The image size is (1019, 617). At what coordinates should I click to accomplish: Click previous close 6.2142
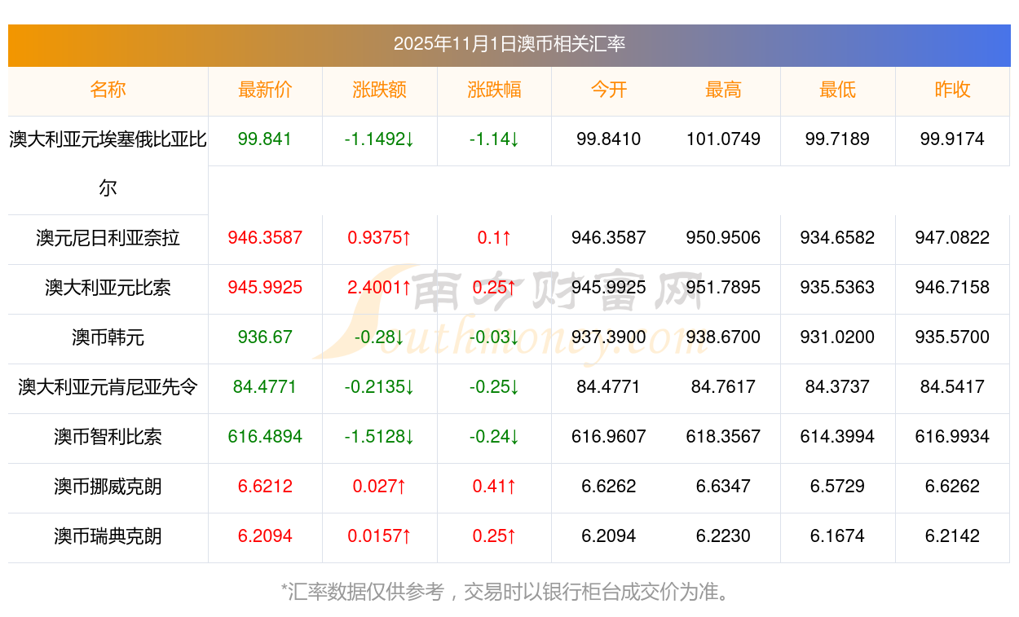click(x=952, y=536)
